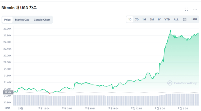Screen dimensions: 201x111
Task: Switch to the Price tab
Action: (7, 20)
